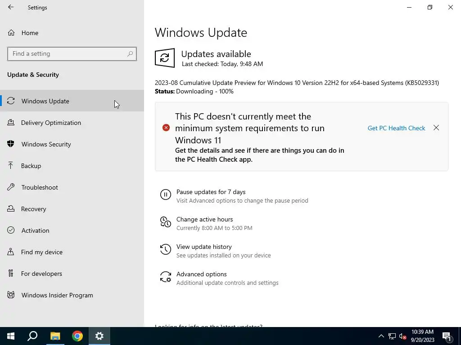
Task: Open the For developers page
Action: coord(72,274)
